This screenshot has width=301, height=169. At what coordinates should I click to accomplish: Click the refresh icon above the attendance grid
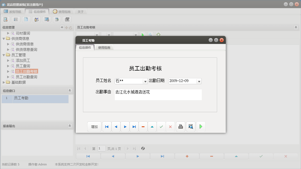point(158,34)
